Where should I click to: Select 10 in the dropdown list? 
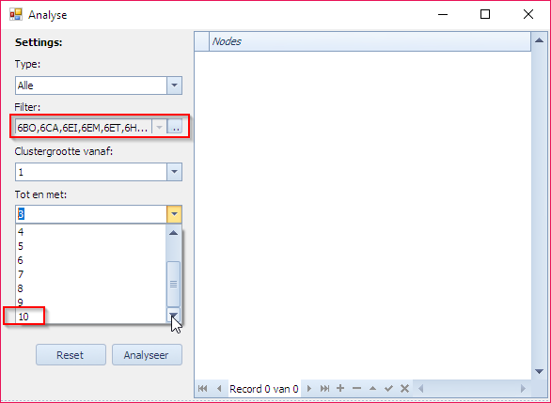click(90, 317)
